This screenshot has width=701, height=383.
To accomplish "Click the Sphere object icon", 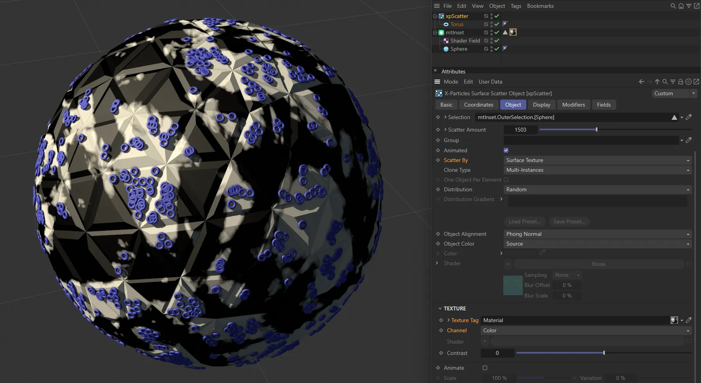I will pyautogui.click(x=447, y=49).
